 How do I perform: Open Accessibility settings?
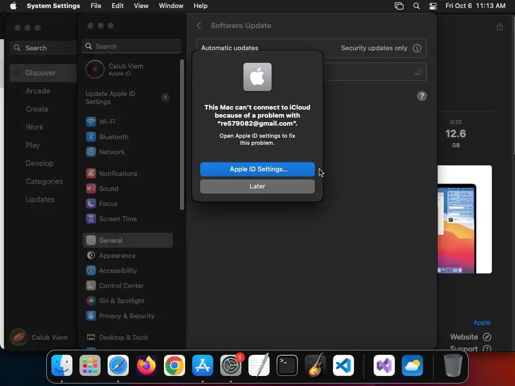click(127, 271)
